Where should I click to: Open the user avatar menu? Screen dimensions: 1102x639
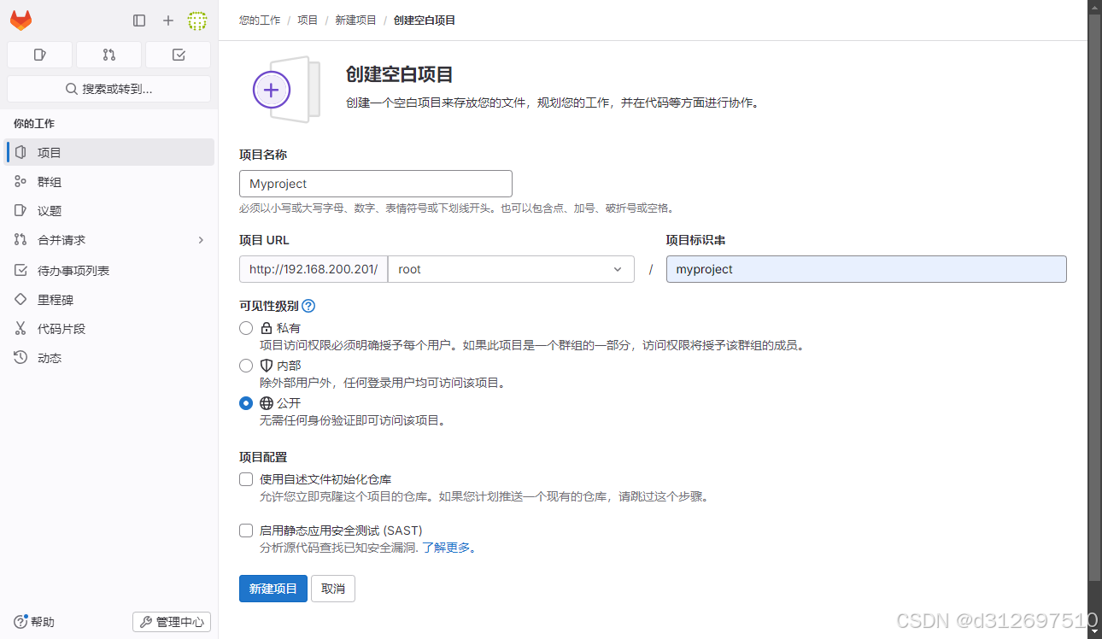197,21
